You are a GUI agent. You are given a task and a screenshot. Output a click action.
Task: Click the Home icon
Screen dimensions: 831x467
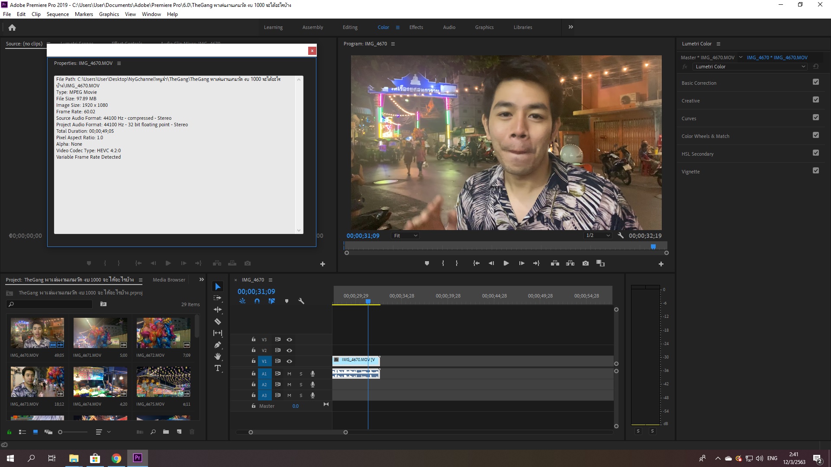pos(12,27)
